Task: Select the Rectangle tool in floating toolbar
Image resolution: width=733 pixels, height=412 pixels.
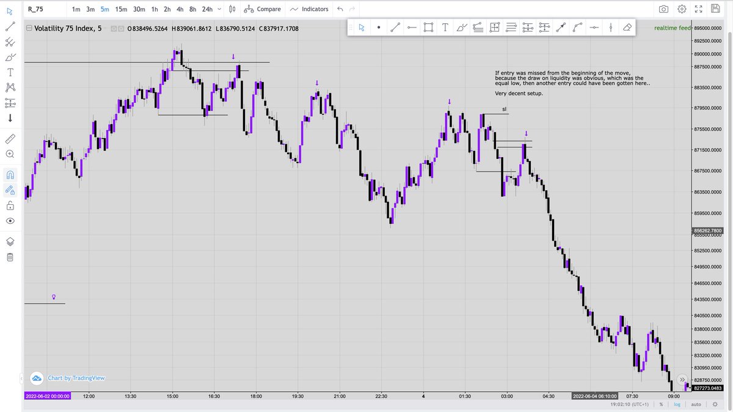Action: [x=428, y=27]
